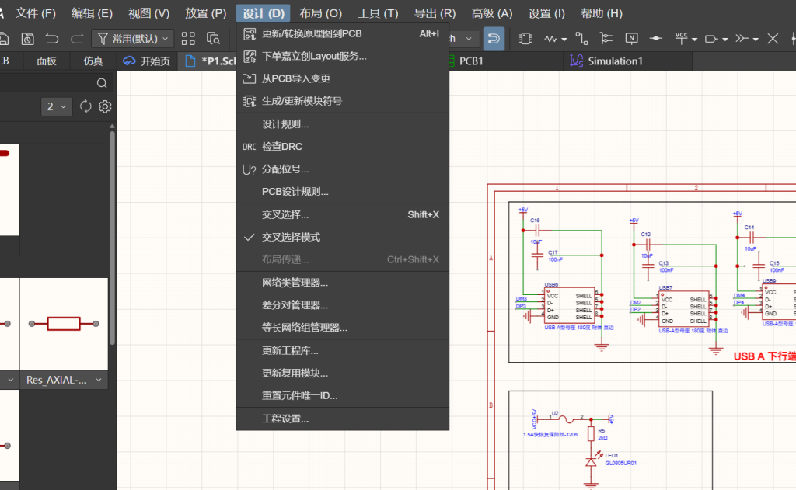Select the double-arrow connector tool
The image size is (796, 490).
(x=742, y=39)
